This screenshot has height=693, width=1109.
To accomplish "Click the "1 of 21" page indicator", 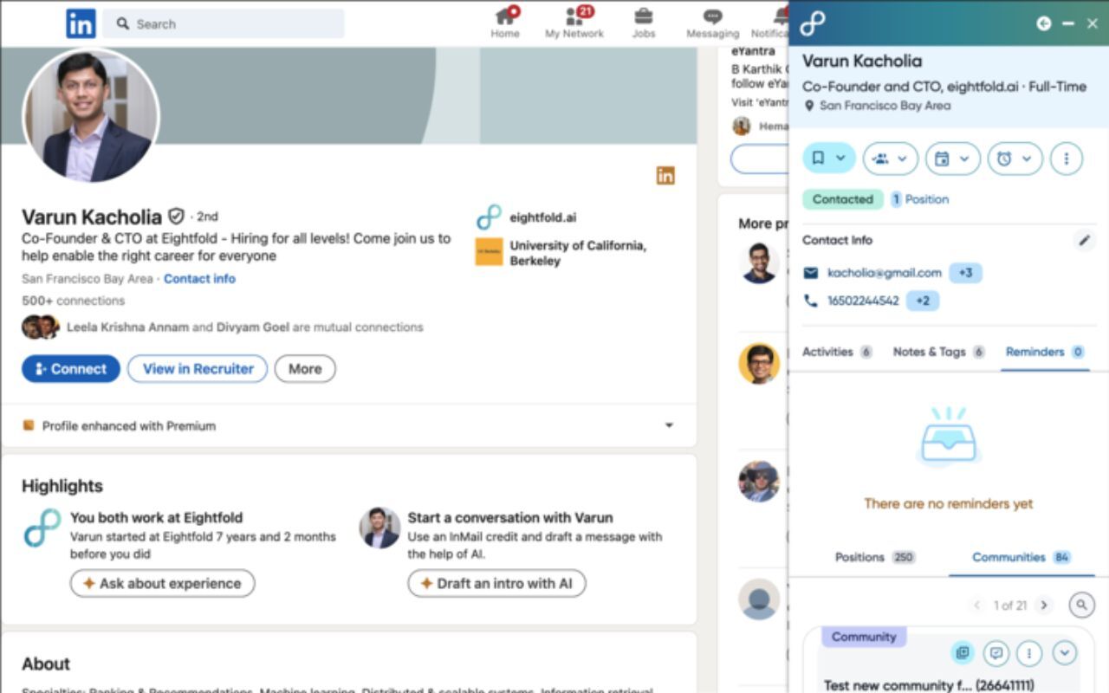I will pyautogui.click(x=1010, y=605).
